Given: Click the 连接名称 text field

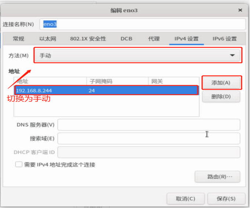Looking at the screenshot, I should click(x=143, y=24).
